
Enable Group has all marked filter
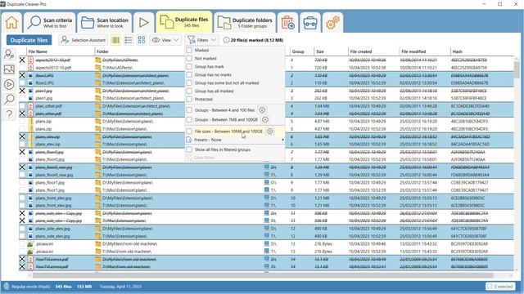(x=189, y=91)
